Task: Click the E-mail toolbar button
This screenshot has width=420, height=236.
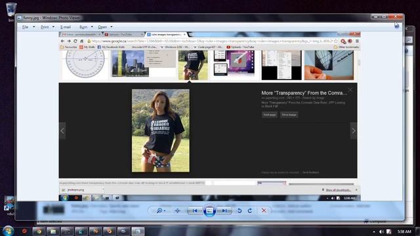Action: pyautogui.click(x=66, y=27)
